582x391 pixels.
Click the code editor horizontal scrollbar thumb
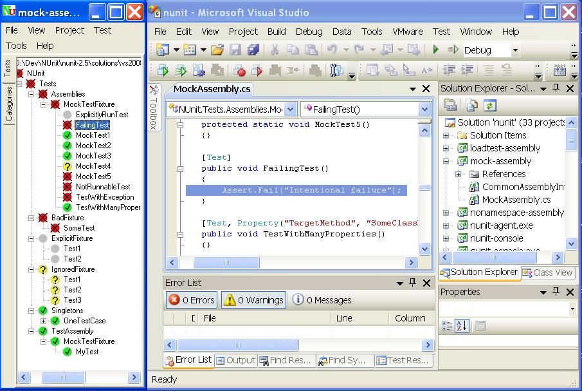click(x=226, y=262)
